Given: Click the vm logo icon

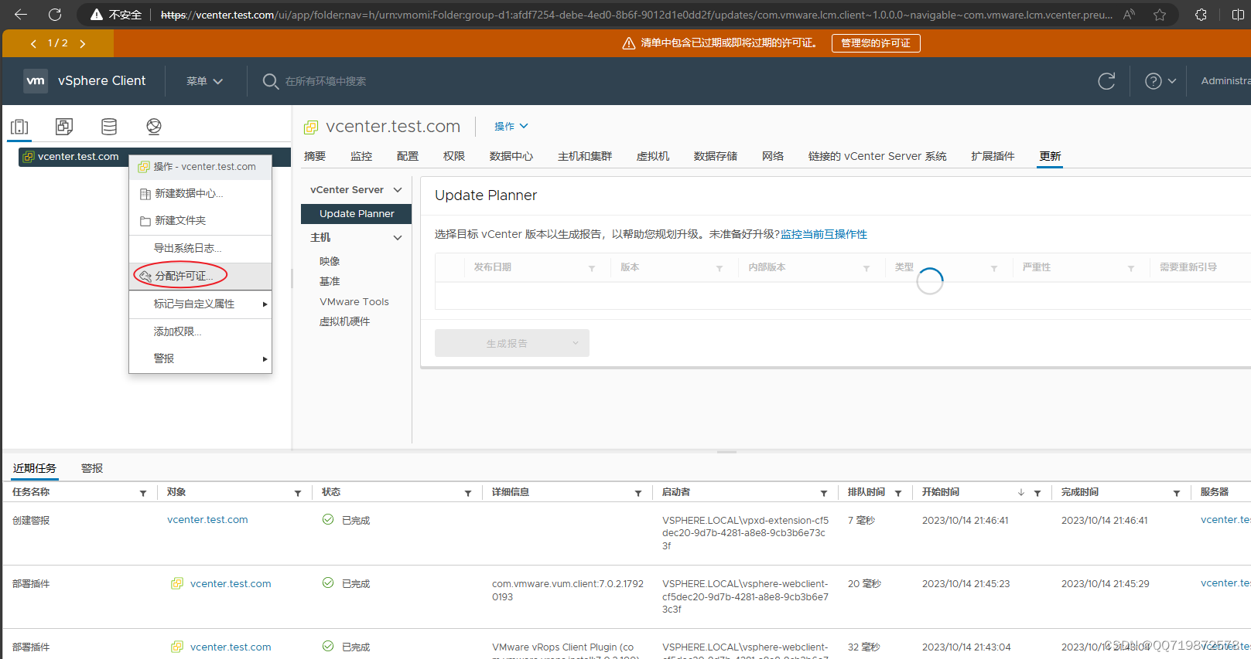Looking at the screenshot, I should pos(36,80).
